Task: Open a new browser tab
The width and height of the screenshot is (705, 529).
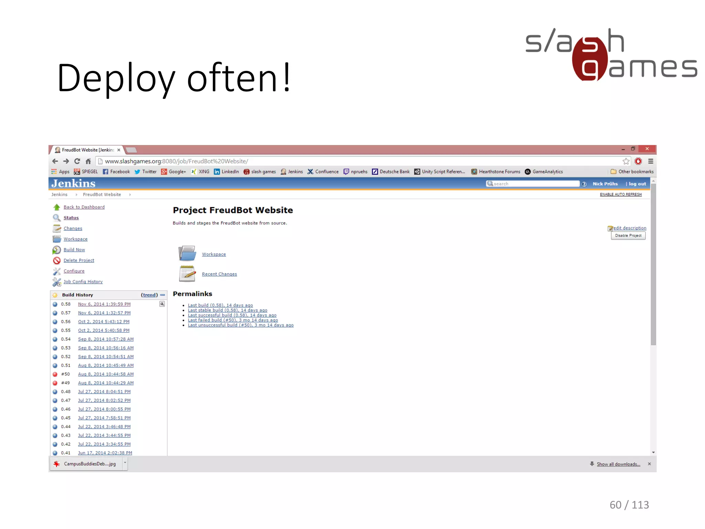Action: [x=131, y=150]
